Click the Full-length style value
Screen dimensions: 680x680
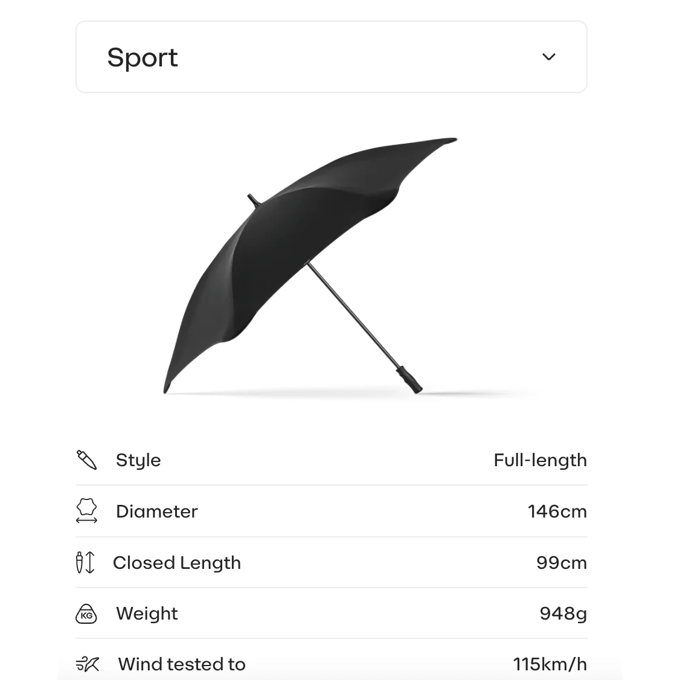540,460
